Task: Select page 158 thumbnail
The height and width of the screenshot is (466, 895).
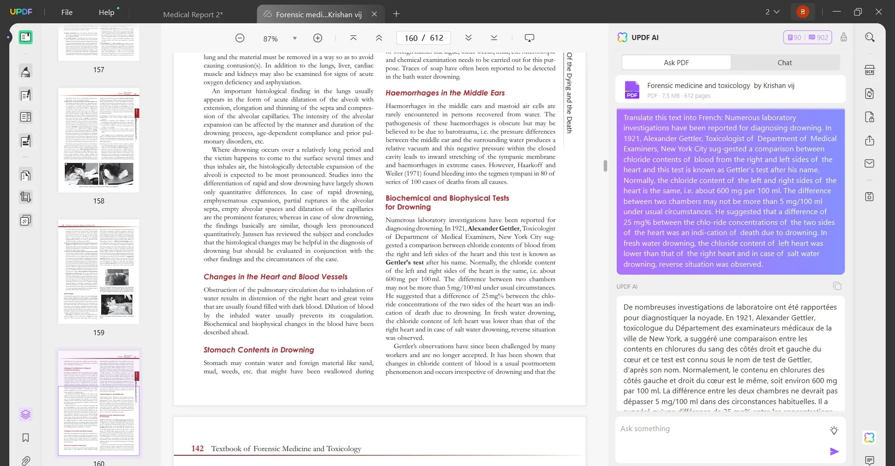Action: pos(99,140)
